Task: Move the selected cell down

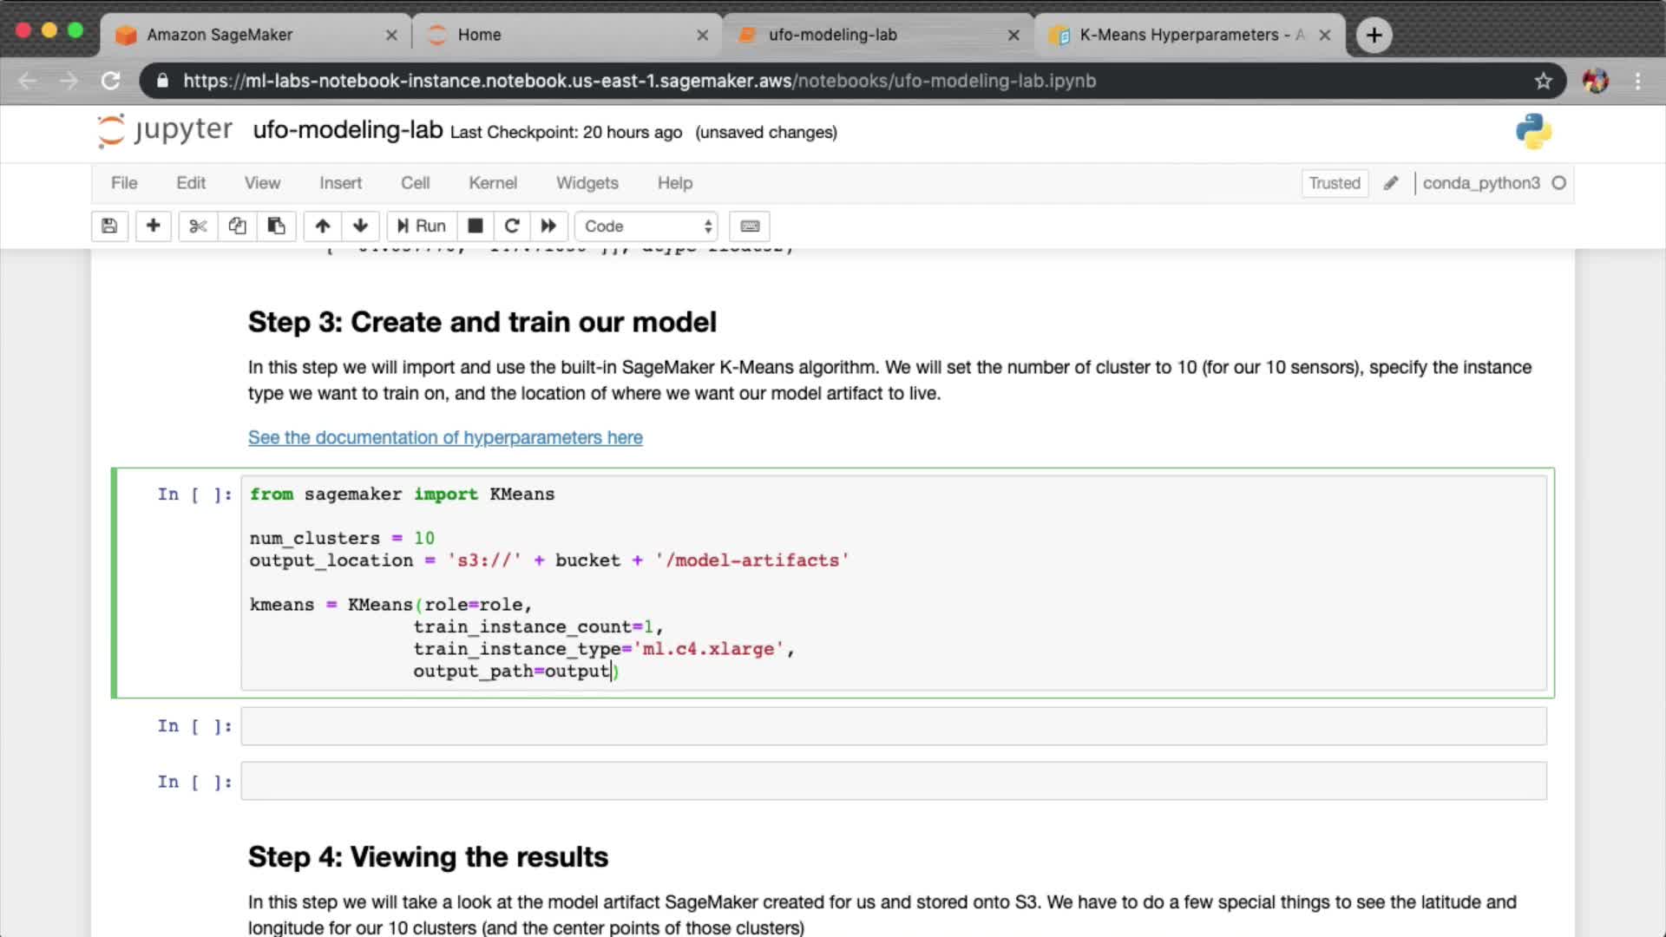Action: click(x=360, y=226)
